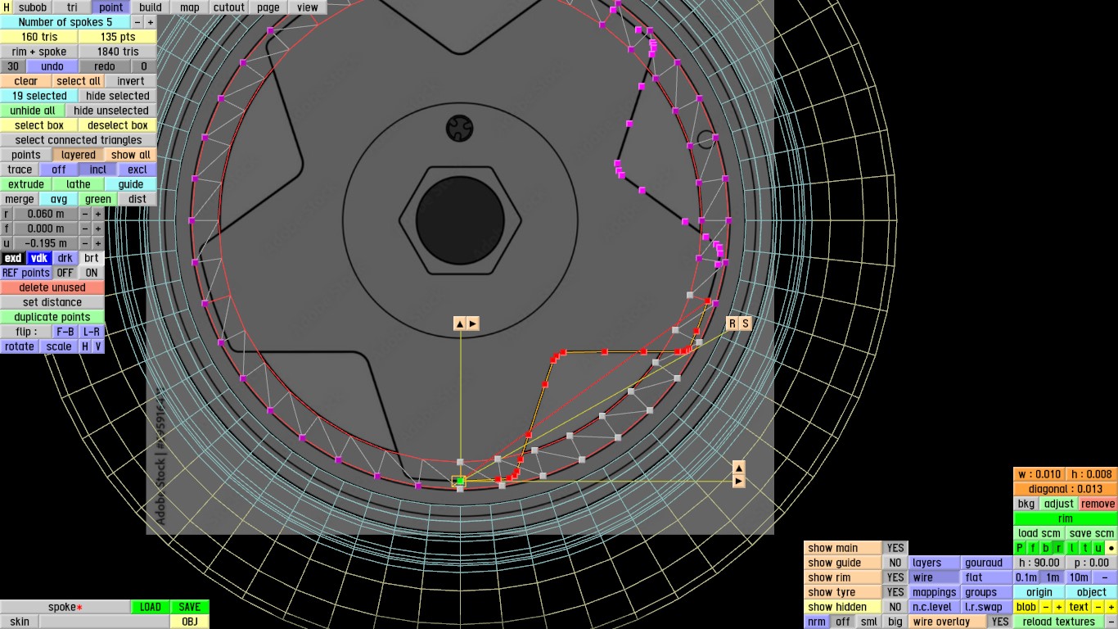
Task: Open the cutout mode tab
Action: click(x=229, y=7)
